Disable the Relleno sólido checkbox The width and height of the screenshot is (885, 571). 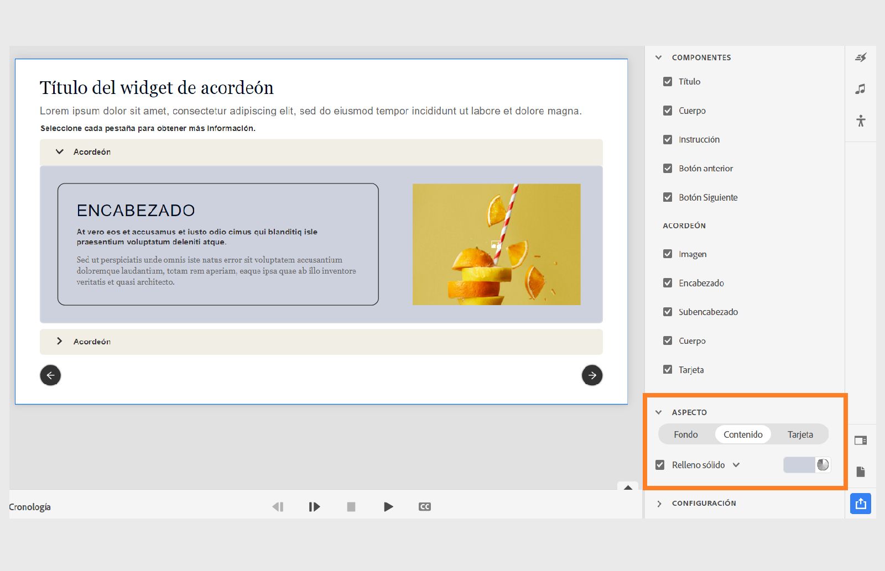coord(660,465)
